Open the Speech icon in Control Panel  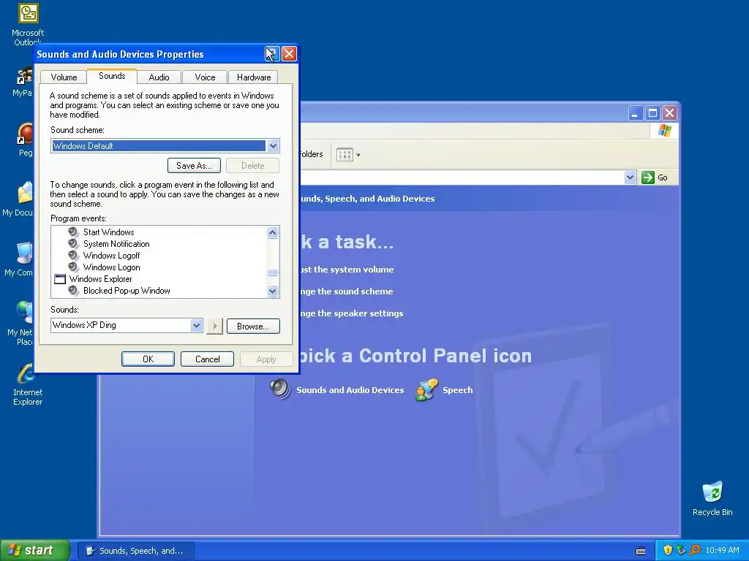coord(426,390)
